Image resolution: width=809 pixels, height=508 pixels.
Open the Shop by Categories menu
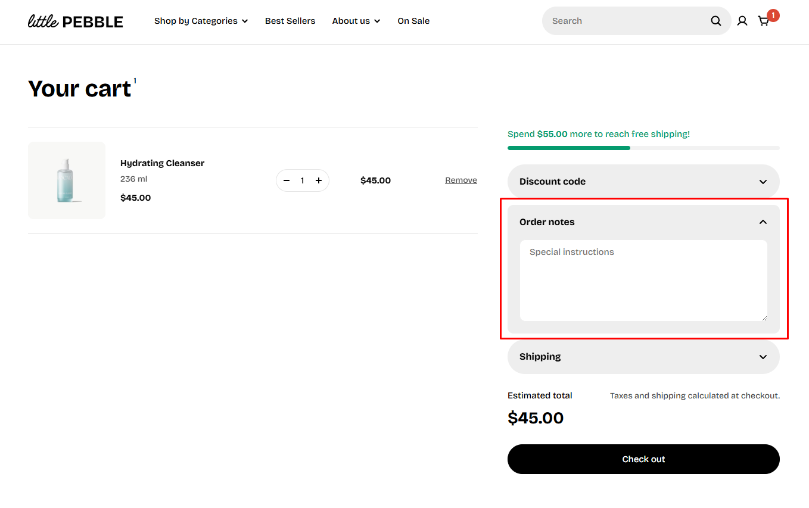tap(201, 21)
